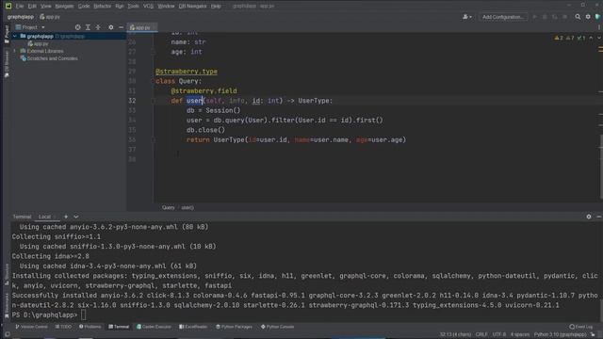603x339 pixels.
Task: Open the TODO tool window
Action: (x=63, y=327)
